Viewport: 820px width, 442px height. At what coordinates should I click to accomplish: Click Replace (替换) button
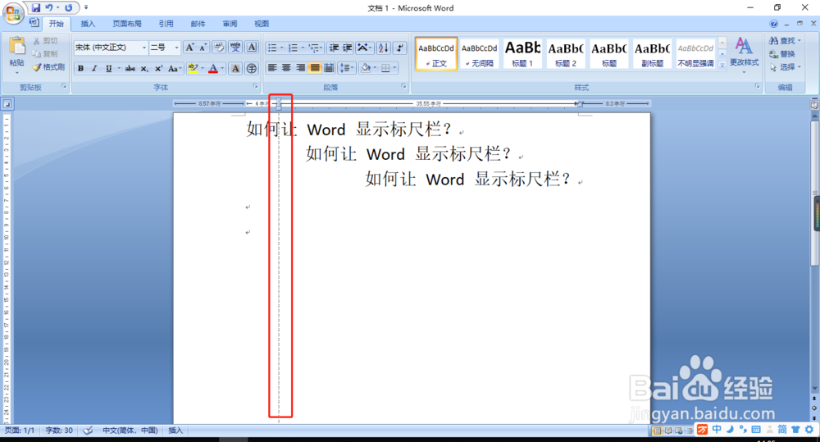[x=782, y=54]
